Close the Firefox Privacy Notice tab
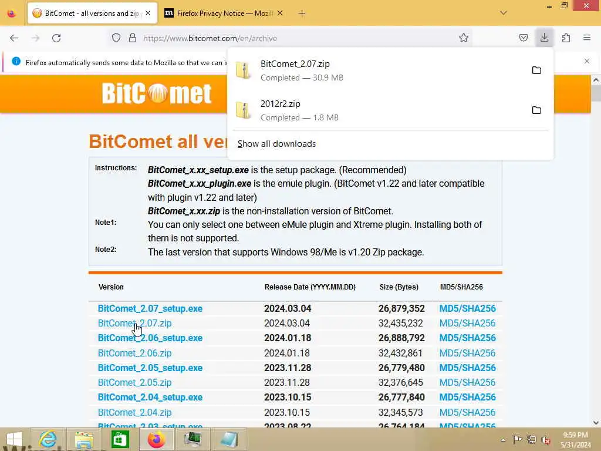The height and width of the screenshot is (451, 601). (280, 13)
